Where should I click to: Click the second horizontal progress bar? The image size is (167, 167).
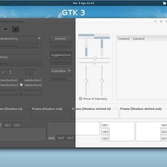click(94, 38)
